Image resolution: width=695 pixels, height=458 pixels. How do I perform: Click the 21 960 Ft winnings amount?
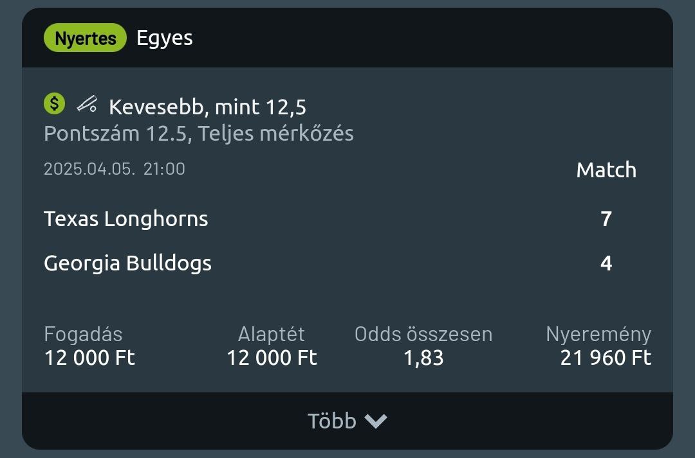(606, 358)
